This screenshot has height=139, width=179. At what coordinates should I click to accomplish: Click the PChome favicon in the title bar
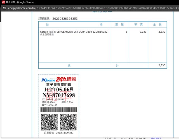(x=3, y=2)
